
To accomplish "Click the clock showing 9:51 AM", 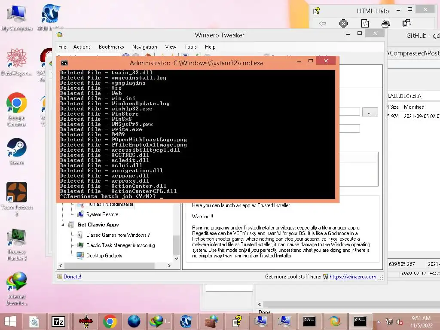I will (x=421, y=318).
